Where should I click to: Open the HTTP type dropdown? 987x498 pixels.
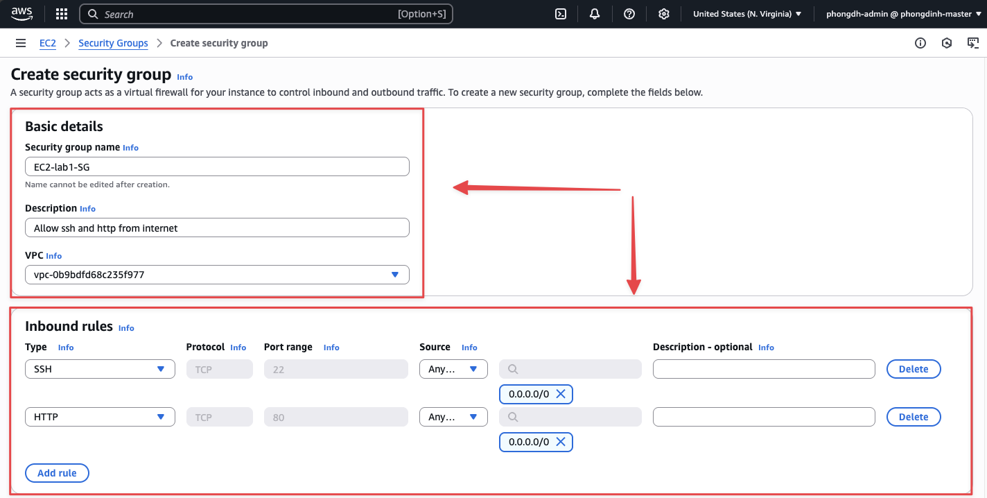pyautogui.click(x=100, y=417)
